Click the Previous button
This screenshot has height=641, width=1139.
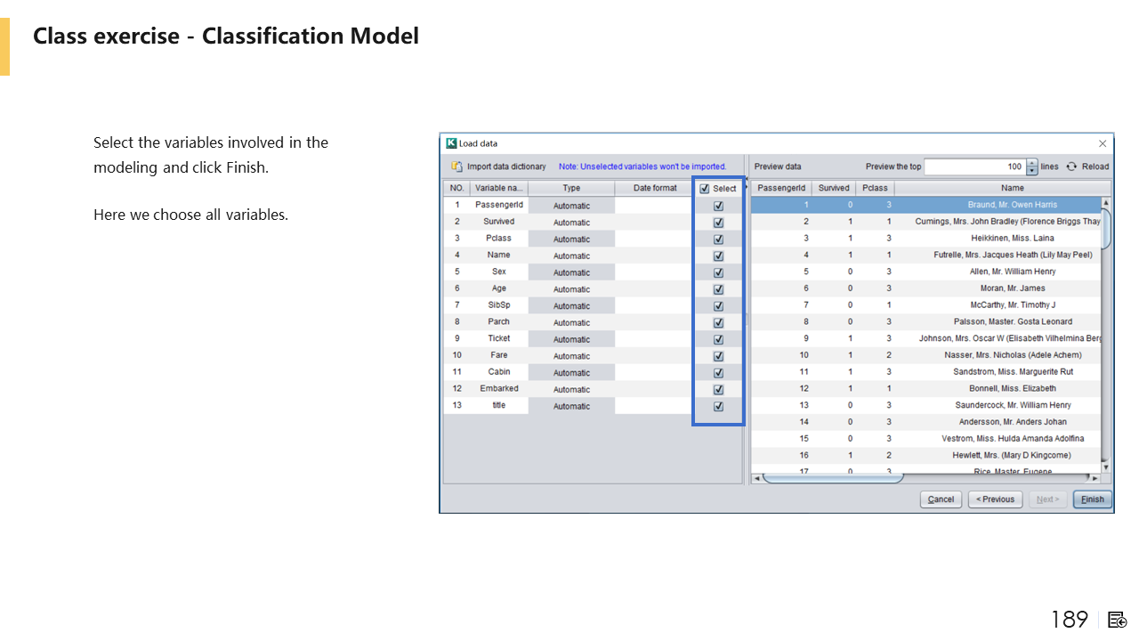[995, 499]
